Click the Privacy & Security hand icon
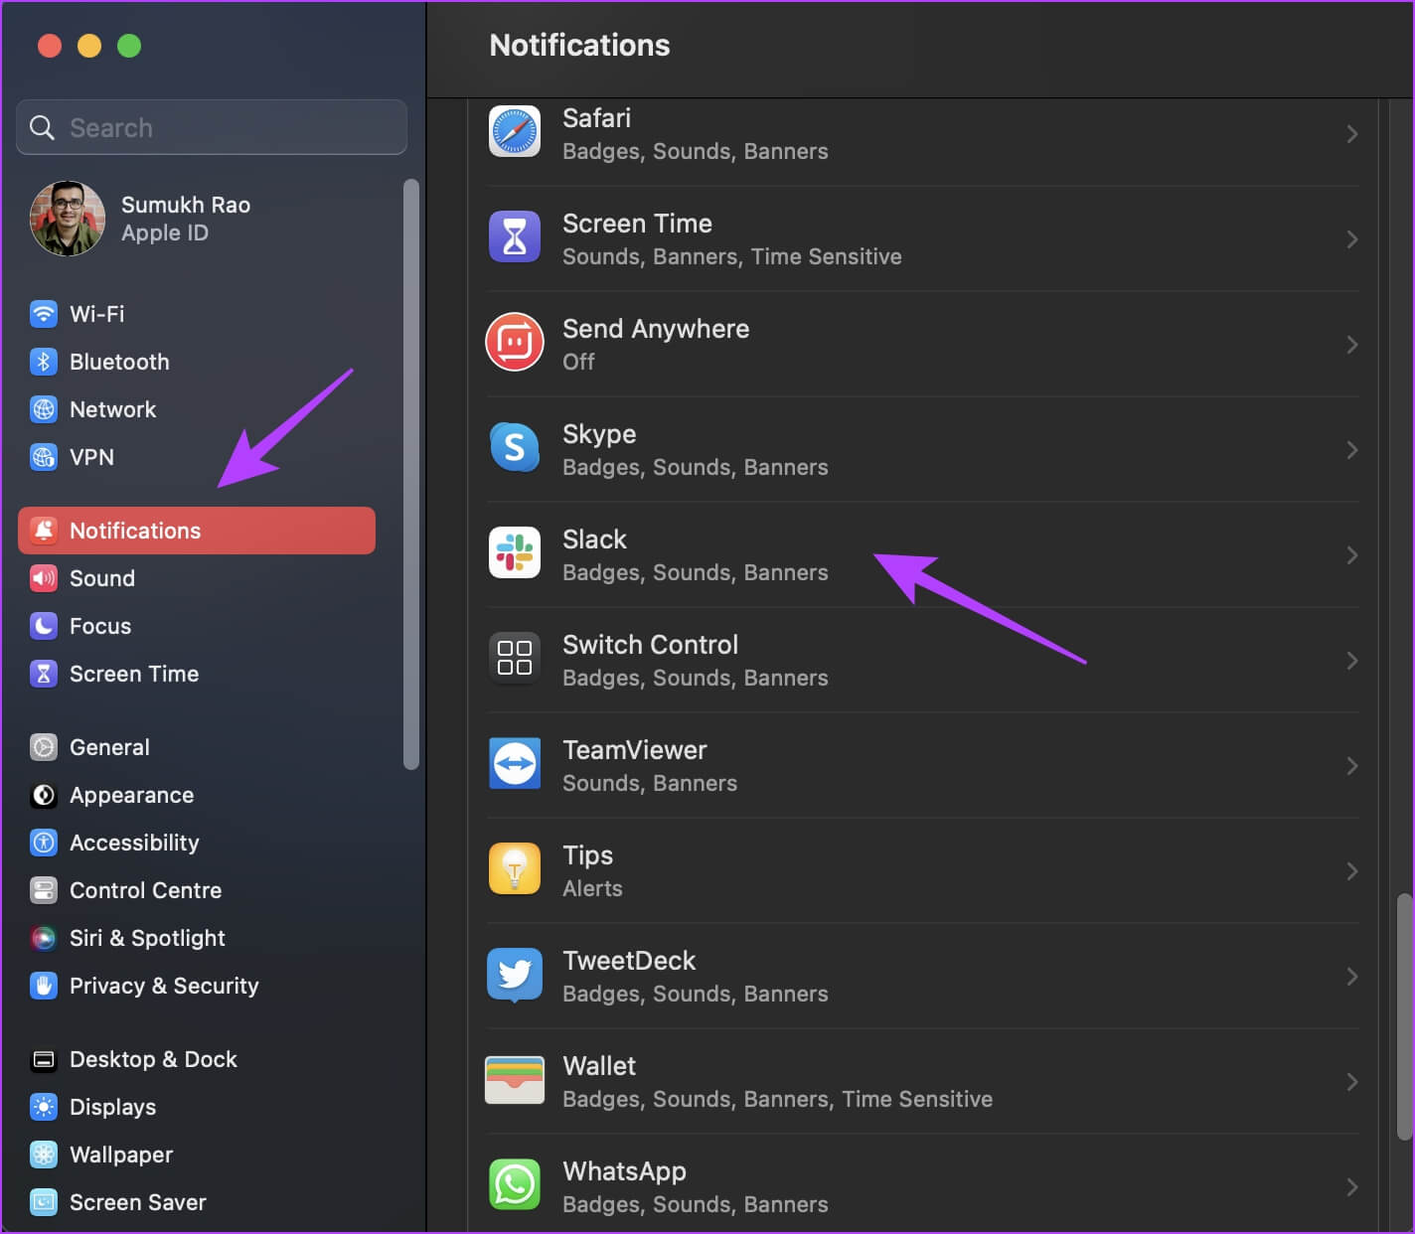This screenshot has height=1234, width=1415. click(x=44, y=986)
